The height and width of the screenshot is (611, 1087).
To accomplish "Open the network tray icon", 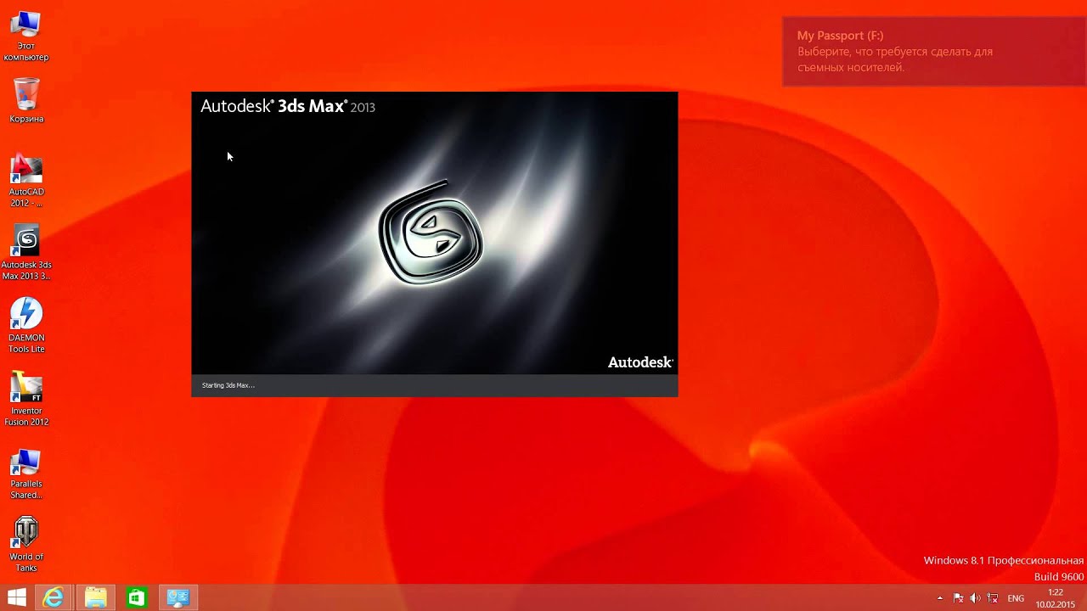I will [x=992, y=598].
